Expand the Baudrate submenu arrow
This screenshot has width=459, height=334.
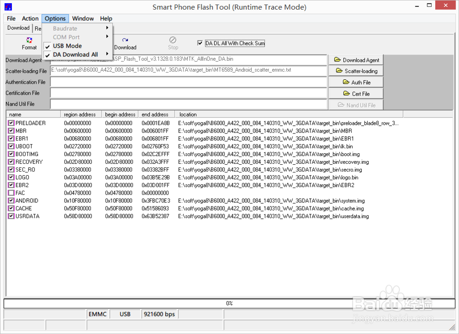pos(107,28)
